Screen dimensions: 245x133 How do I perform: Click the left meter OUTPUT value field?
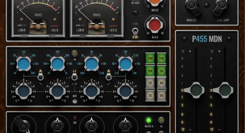(x=55, y=30)
